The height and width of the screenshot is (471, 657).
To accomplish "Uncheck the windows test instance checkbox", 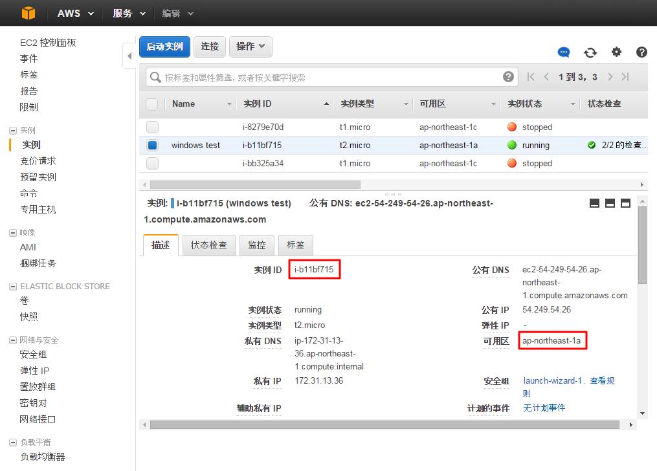I will [x=152, y=146].
